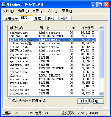
Task: Switch to the 应用程序 tab
Action: point(11,18)
